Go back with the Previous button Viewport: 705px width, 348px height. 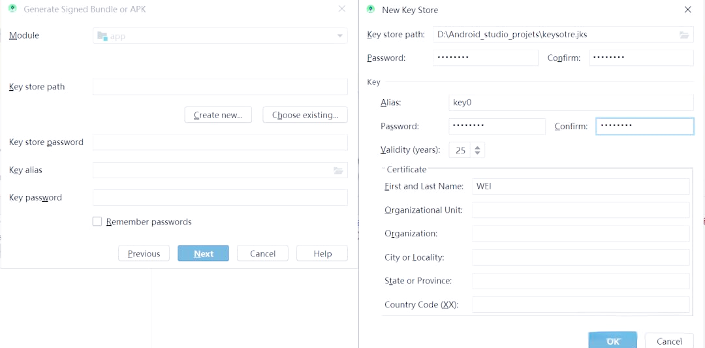point(144,253)
